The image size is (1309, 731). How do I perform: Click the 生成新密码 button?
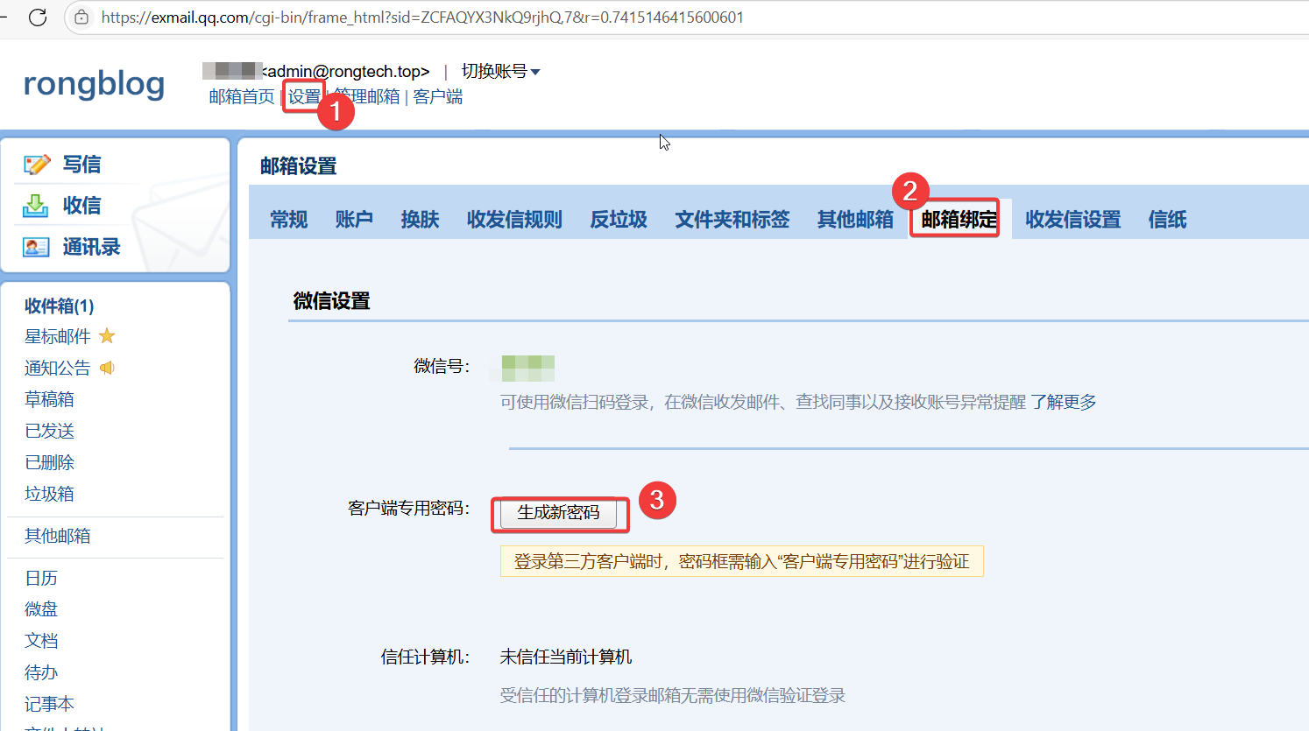tap(559, 513)
